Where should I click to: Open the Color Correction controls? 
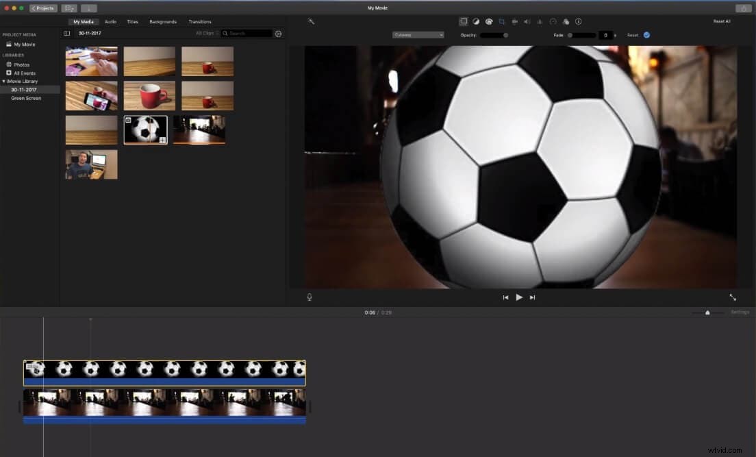pyautogui.click(x=489, y=21)
